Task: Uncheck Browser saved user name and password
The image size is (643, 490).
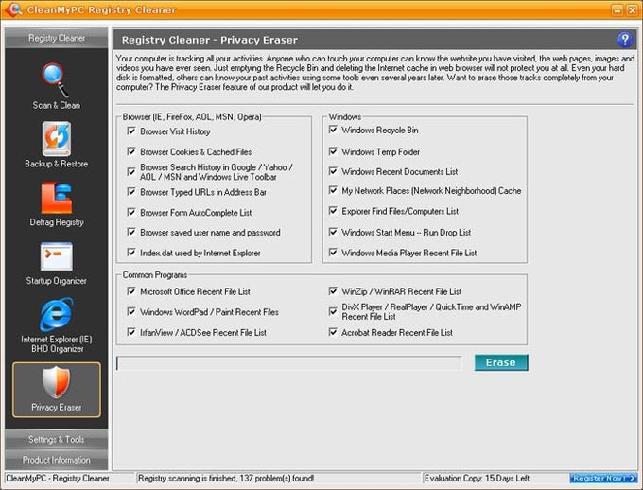Action: click(131, 232)
